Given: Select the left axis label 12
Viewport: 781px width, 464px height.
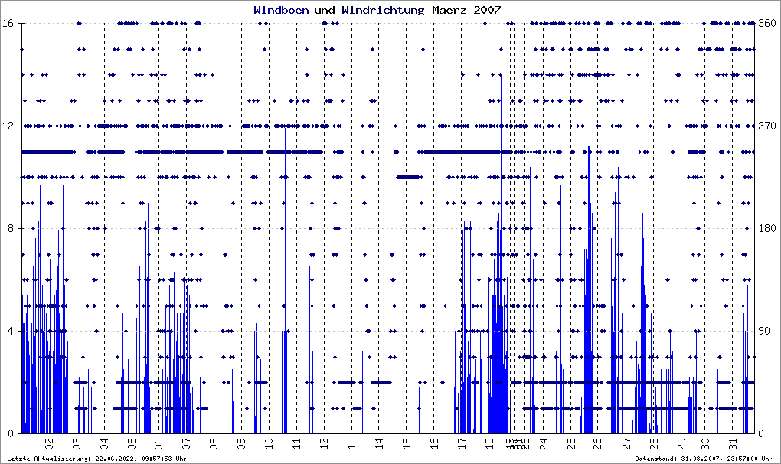Looking at the screenshot, I should point(6,126).
